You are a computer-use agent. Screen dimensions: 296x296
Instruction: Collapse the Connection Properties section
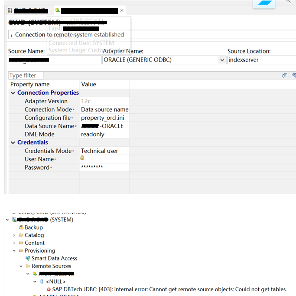pos(13,93)
